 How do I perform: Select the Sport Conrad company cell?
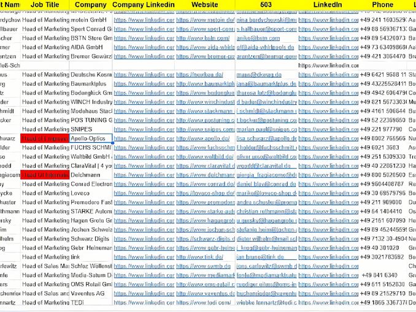tap(91, 29)
